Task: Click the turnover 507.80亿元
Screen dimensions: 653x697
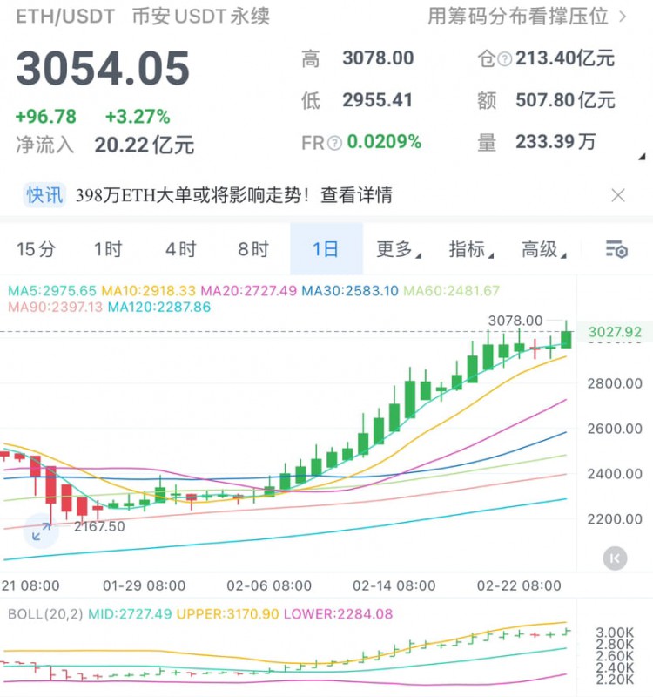Action: click(565, 100)
